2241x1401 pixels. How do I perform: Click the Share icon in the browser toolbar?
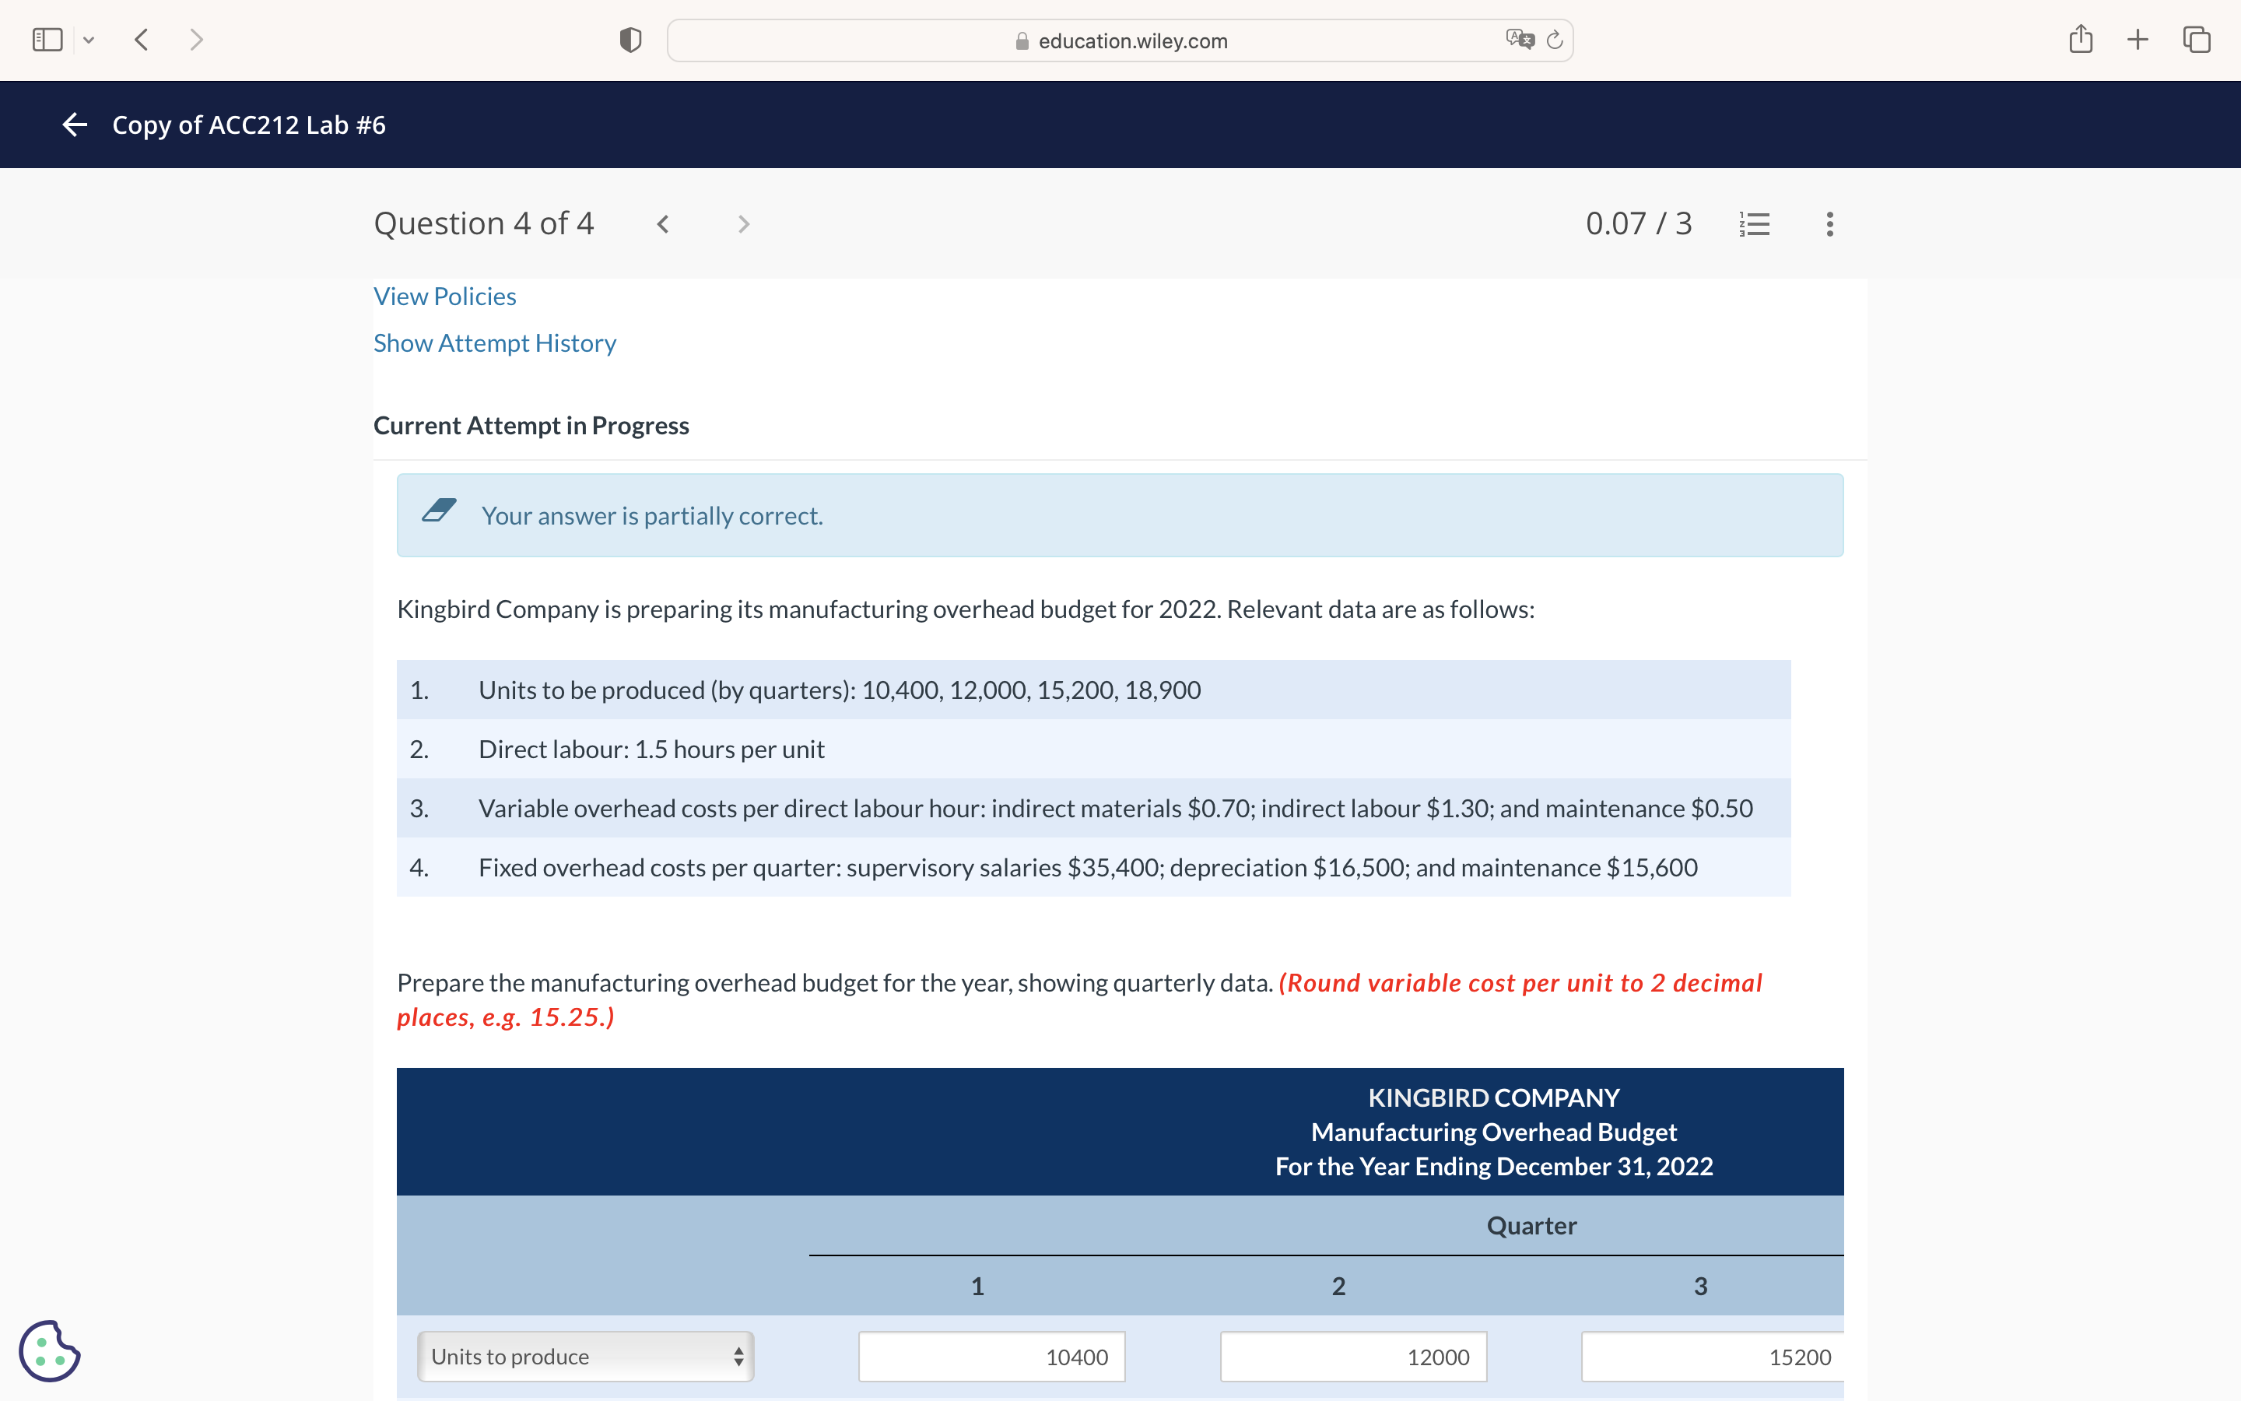coord(2081,39)
